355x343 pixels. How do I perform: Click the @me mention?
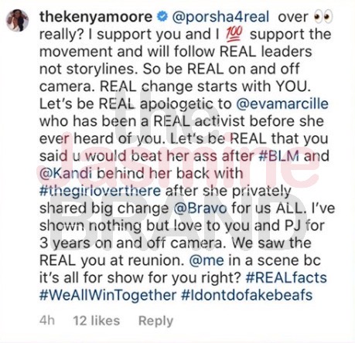pyautogui.click(x=207, y=260)
